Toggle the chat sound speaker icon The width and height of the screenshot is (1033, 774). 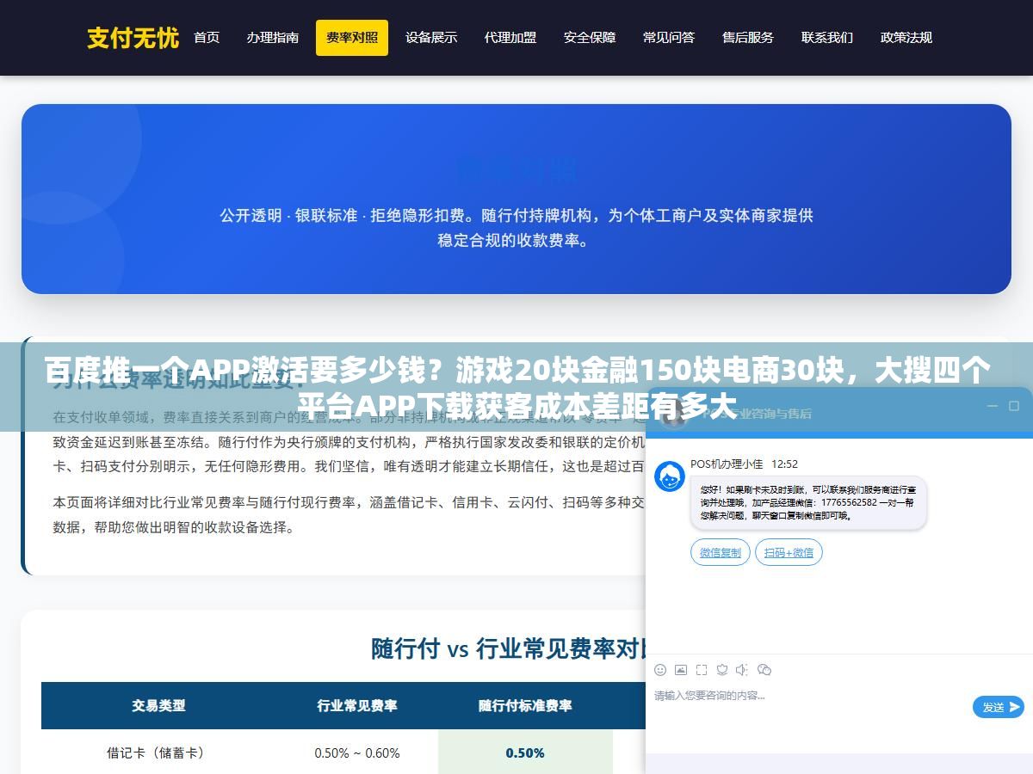pyautogui.click(x=742, y=670)
